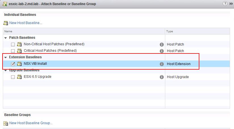Show info for Critical Host Patches
The image size is (234, 129).
coord(162,51)
